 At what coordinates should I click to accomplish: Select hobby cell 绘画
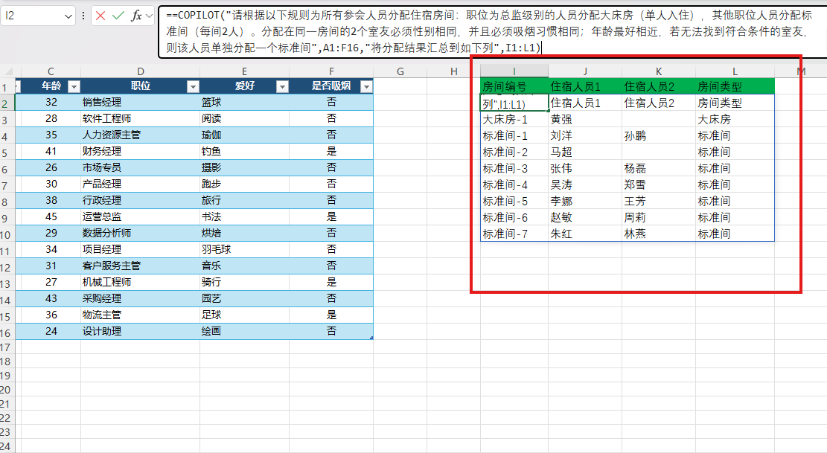coord(244,331)
